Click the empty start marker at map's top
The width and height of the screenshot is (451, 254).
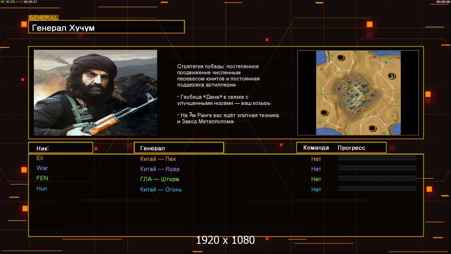pos(341,57)
